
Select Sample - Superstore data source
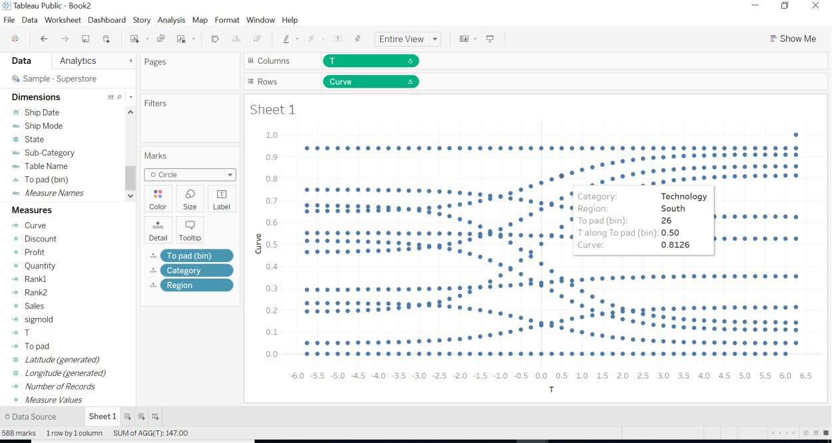[59, 78]
